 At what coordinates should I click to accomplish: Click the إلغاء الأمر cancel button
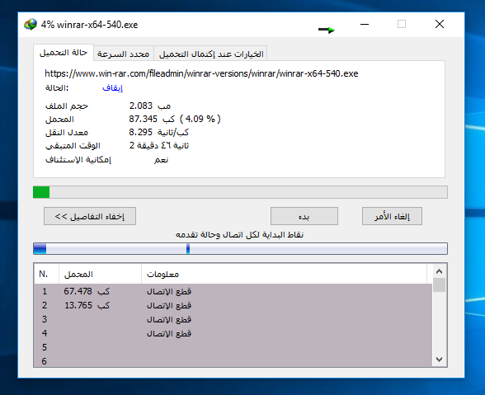point(392,216)
